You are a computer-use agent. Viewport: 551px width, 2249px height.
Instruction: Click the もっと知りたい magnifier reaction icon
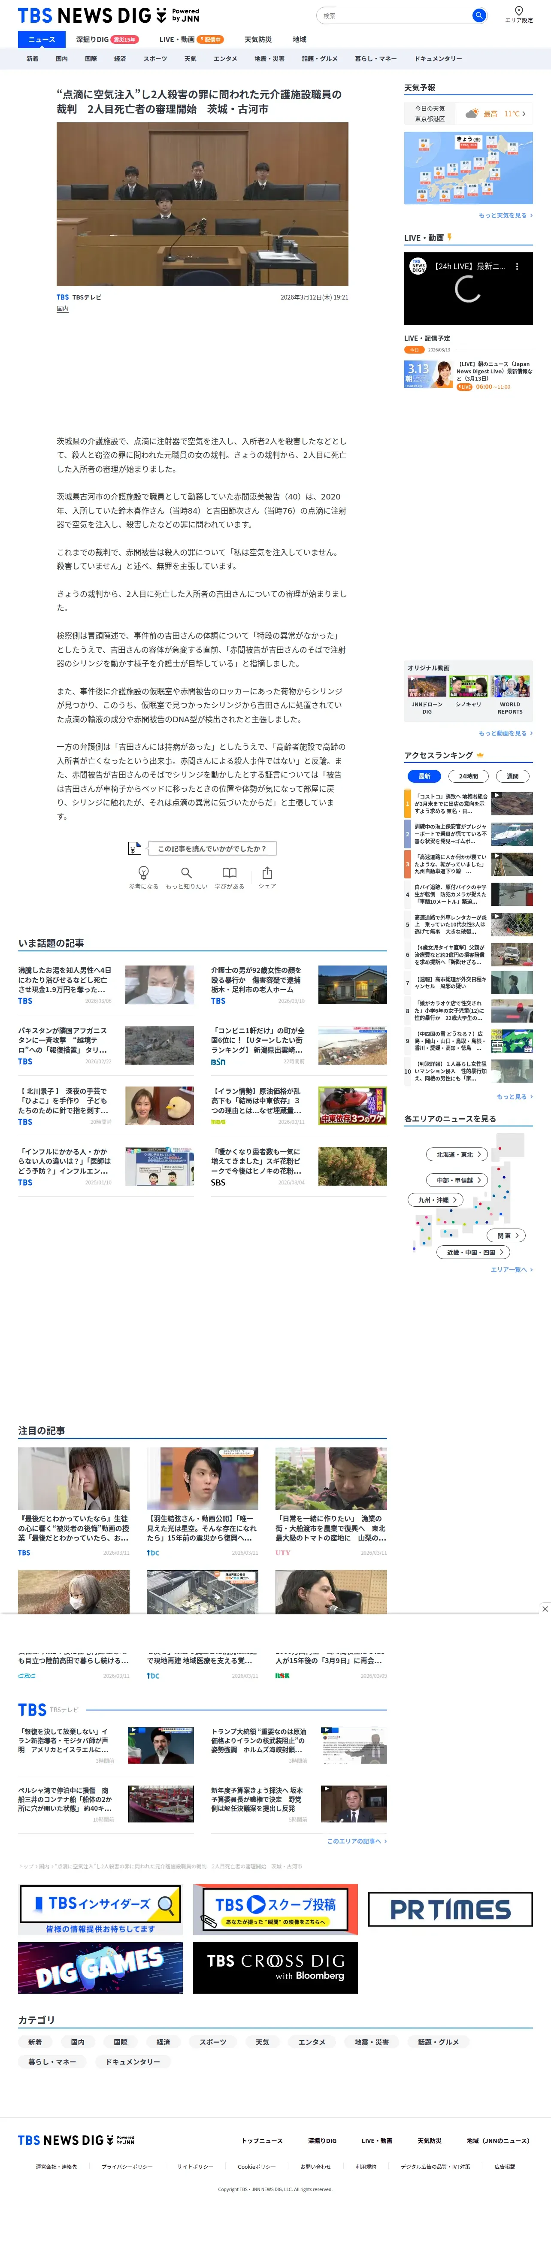click(x=186, y=873)
